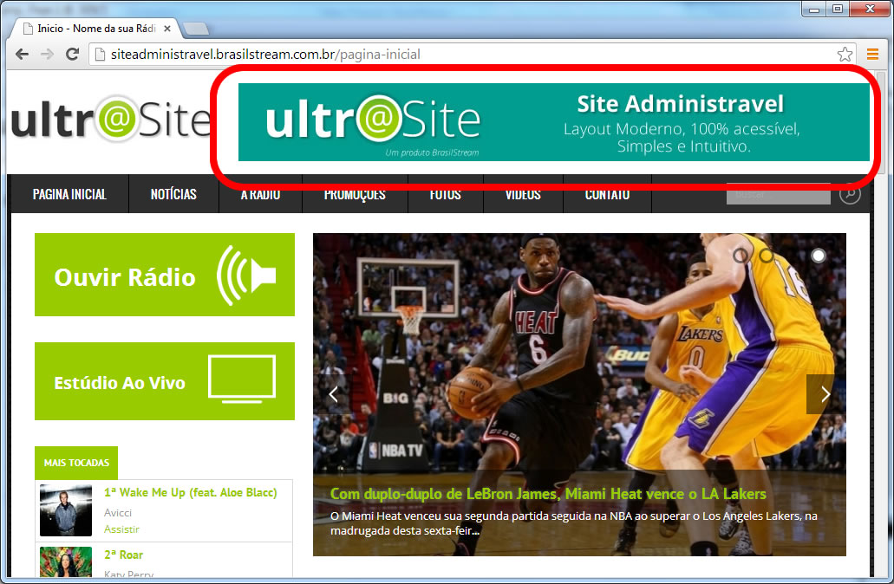Click the Estúdio Ao Vivo button
Image resolution: width=894 pixels, height=584 pixels.
click(165, 381)
